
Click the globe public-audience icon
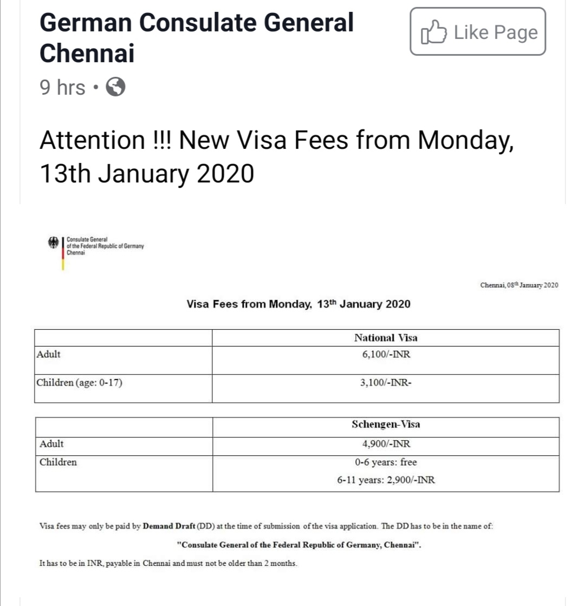(x=115, y=87)
